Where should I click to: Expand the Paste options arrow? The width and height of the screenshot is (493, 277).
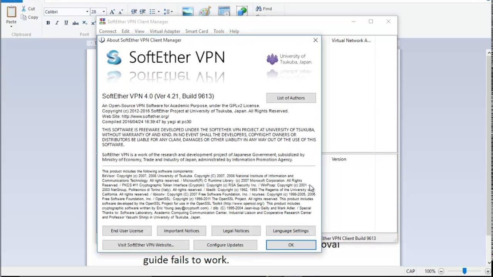(11, 27)
